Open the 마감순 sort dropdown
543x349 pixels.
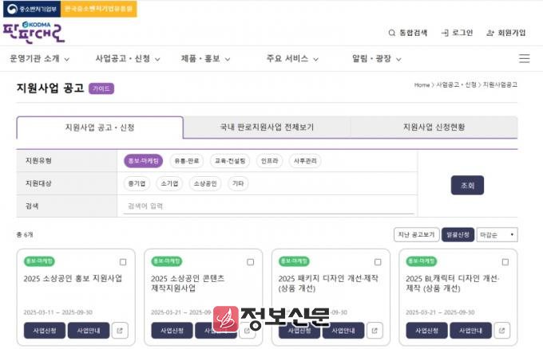pos(497,235)
